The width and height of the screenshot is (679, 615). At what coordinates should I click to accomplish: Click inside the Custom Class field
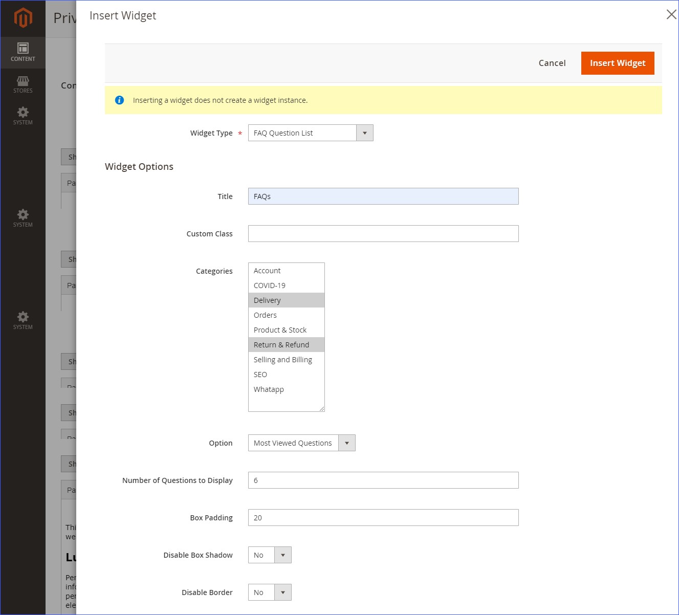383,233
